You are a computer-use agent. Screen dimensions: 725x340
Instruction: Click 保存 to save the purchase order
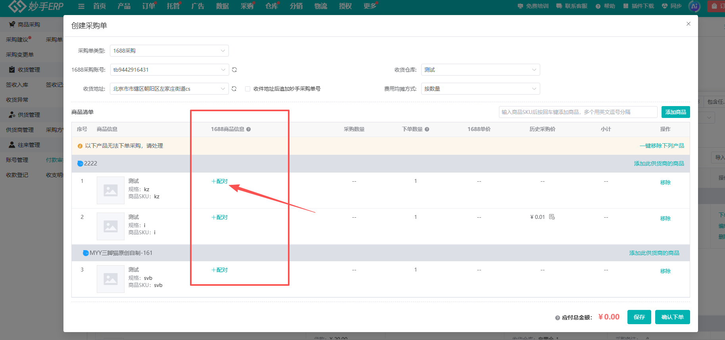click(x=639, y=317)
